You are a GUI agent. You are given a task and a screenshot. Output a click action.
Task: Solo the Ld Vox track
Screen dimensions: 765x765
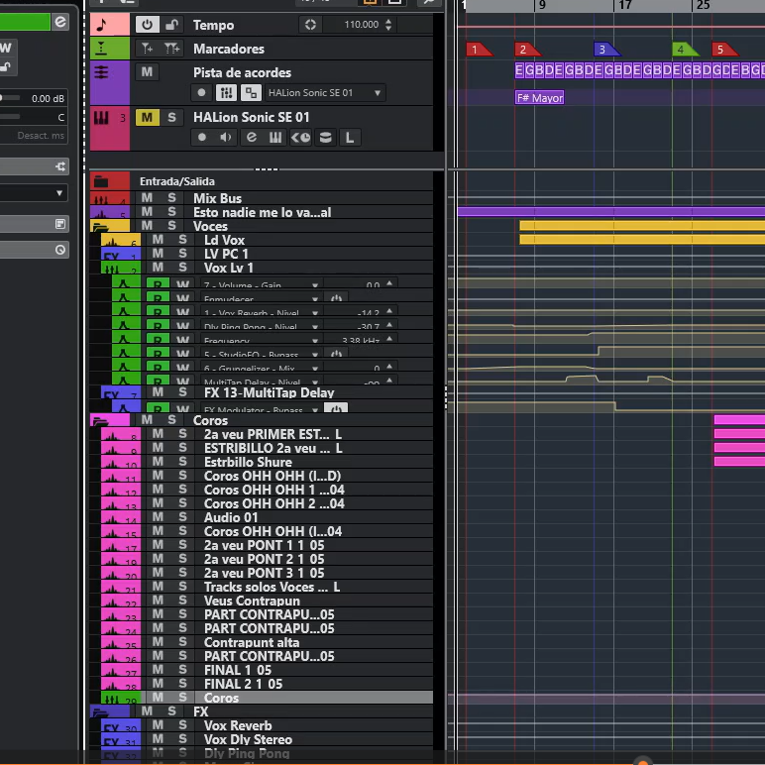(182, 240)
